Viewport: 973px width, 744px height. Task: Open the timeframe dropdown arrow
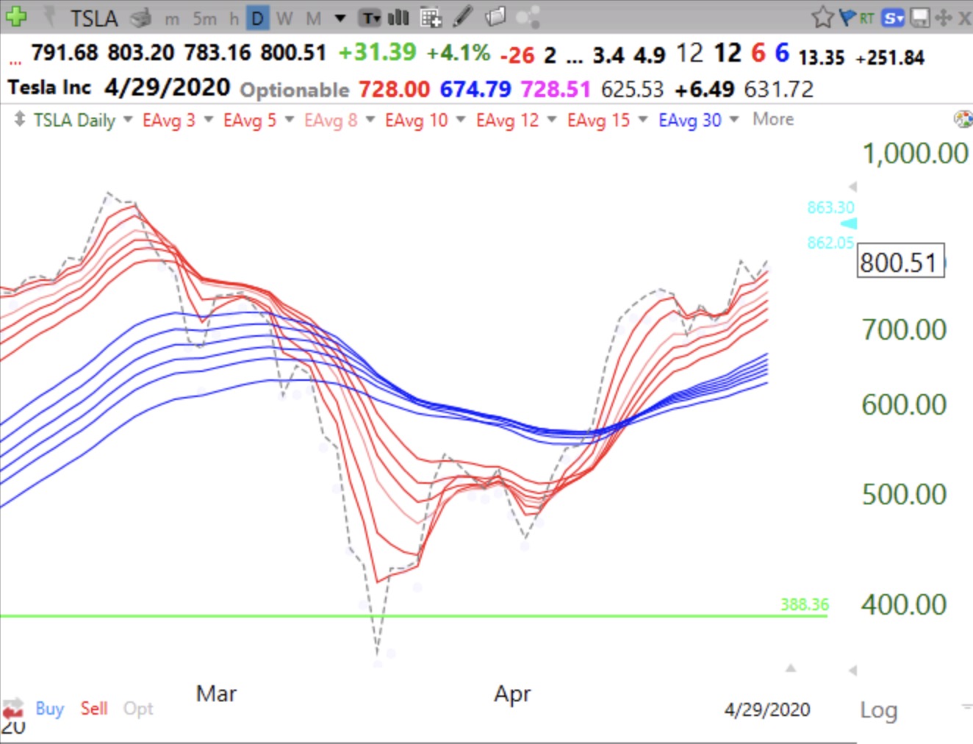click(340, 18)
